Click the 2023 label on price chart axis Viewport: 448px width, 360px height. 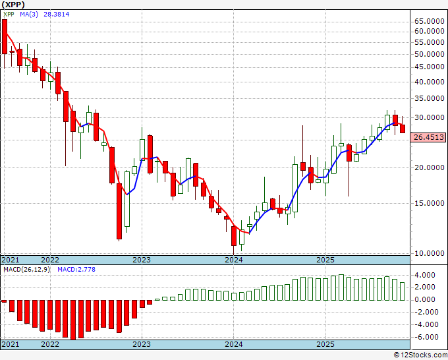pyautogui.click(x=142, y=260)
